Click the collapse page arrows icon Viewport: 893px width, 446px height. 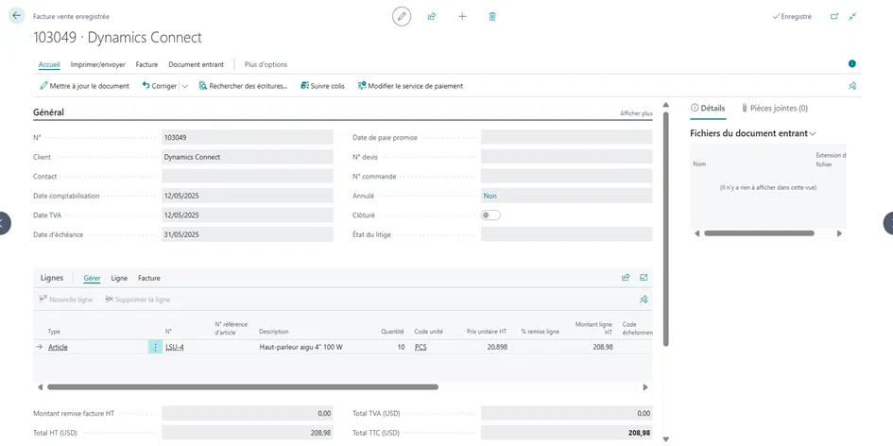pos(852,16)
